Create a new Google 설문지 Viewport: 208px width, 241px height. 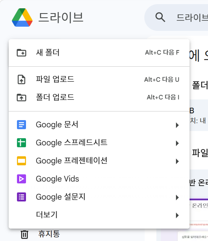click(x=99, y=197)
